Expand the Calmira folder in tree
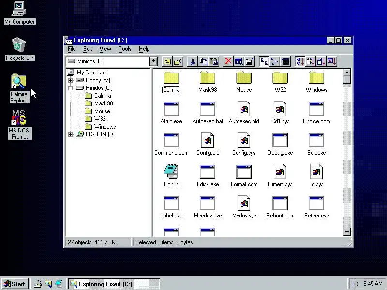The width and height of the screenshot is (387, 290). click(x=79, y=96)
